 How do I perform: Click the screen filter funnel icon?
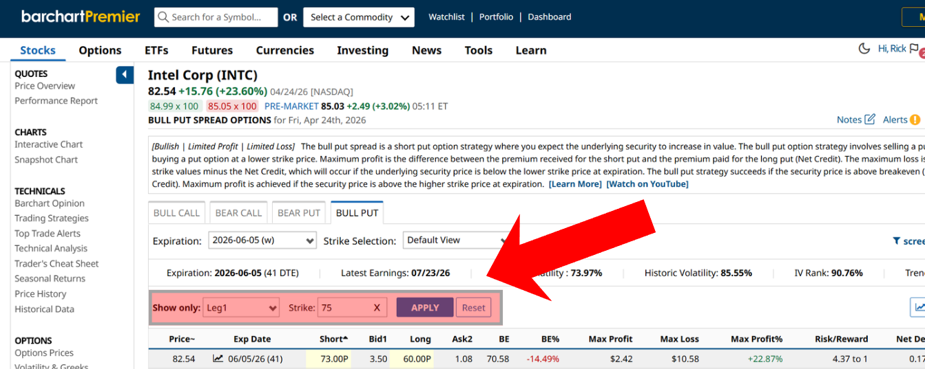[x=896, y=241]
